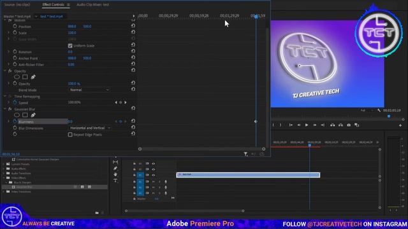Expand the Audio Effects folder

pyautogui.click(x=4, y=169)
